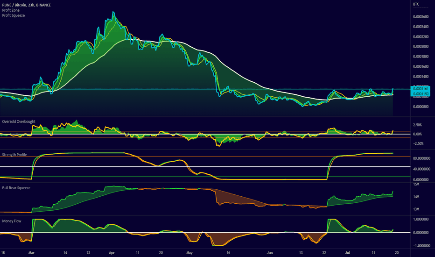Click the "18" date label on time axis
Screen dimensions: 435x257
3,252
